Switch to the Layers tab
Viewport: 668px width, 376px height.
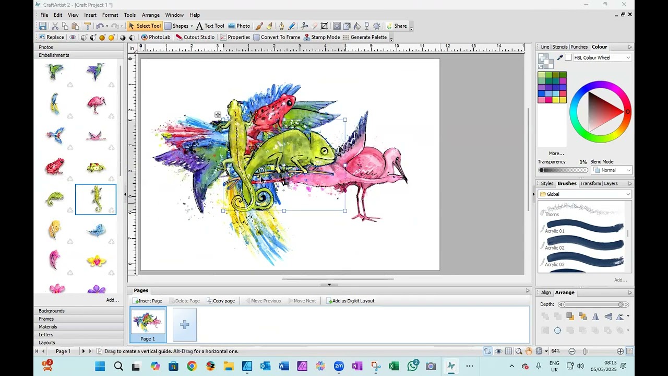coord(611,184)
